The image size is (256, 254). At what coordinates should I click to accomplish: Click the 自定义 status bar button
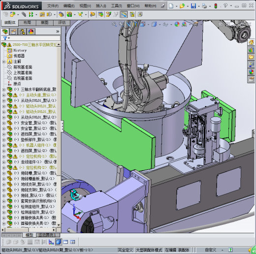(x=211, y=250)
